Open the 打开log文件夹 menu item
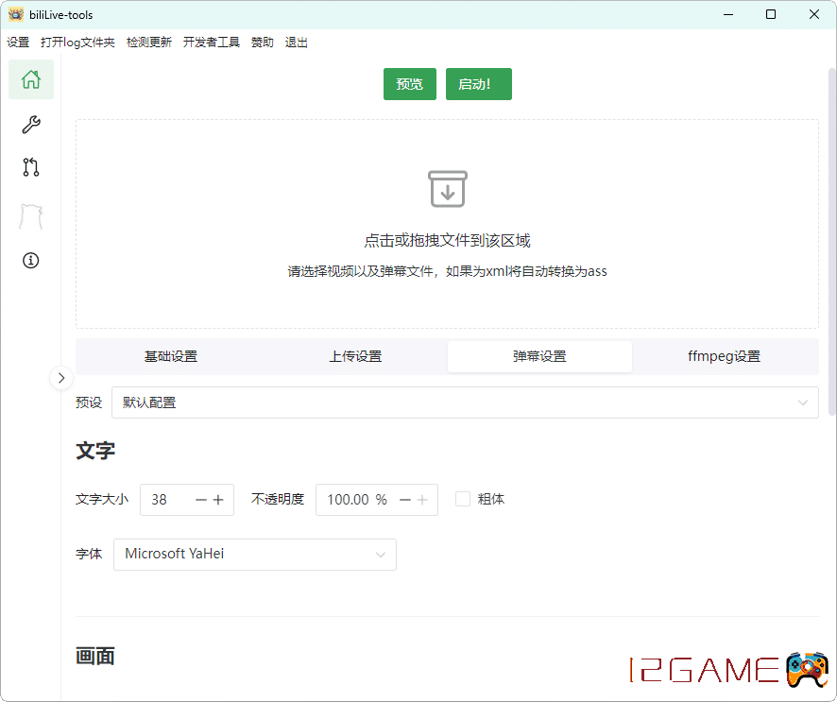The width and height of the screenshot is (837, 702). pyautogui.click(x=77, y=43)
